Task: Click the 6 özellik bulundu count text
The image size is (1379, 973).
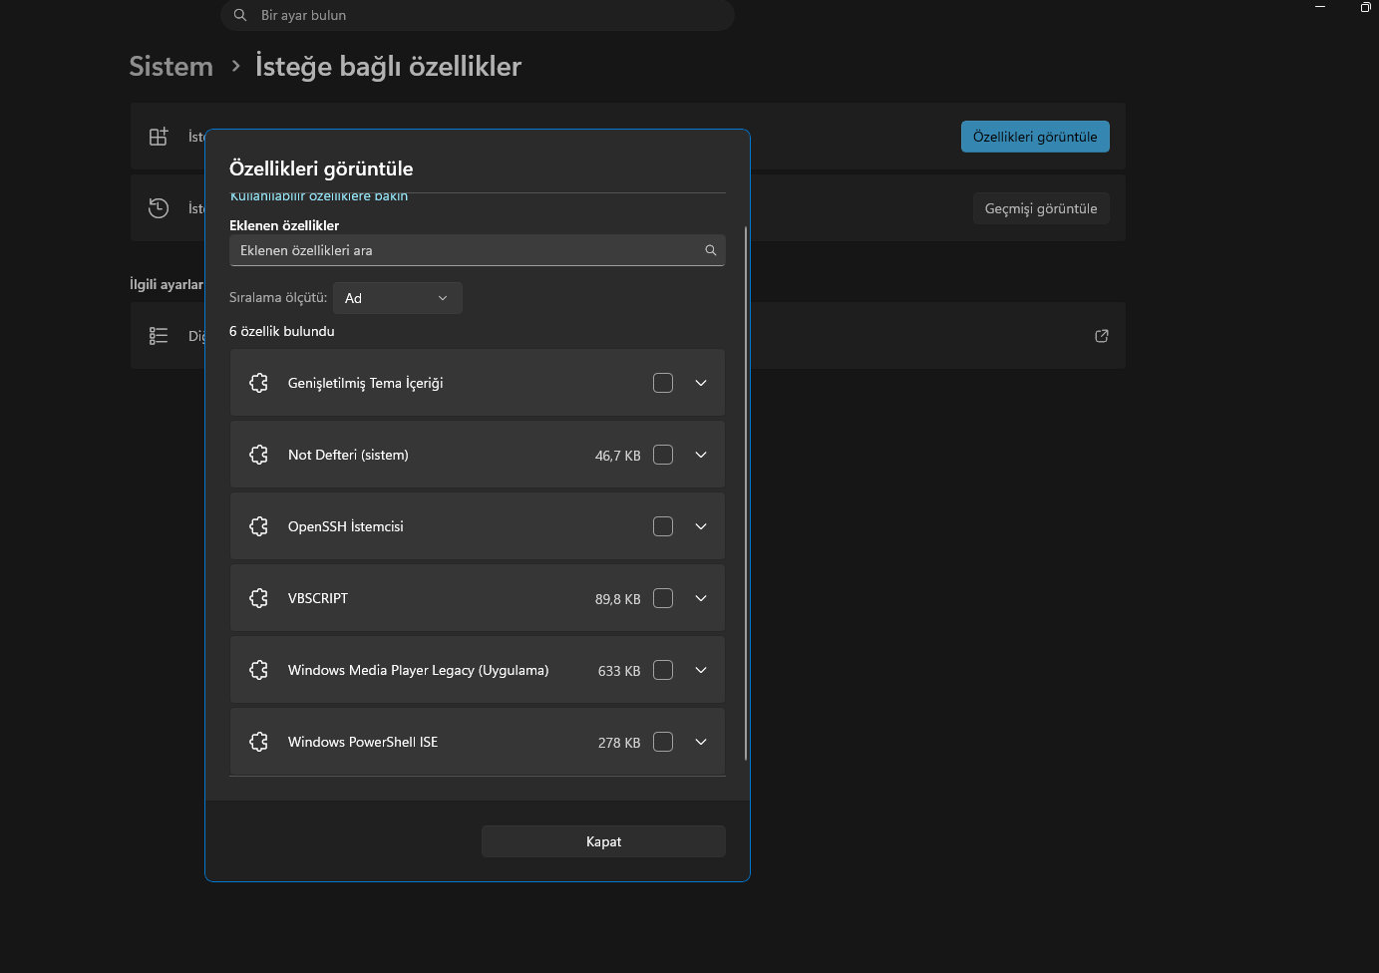Action: click(282, 331)
